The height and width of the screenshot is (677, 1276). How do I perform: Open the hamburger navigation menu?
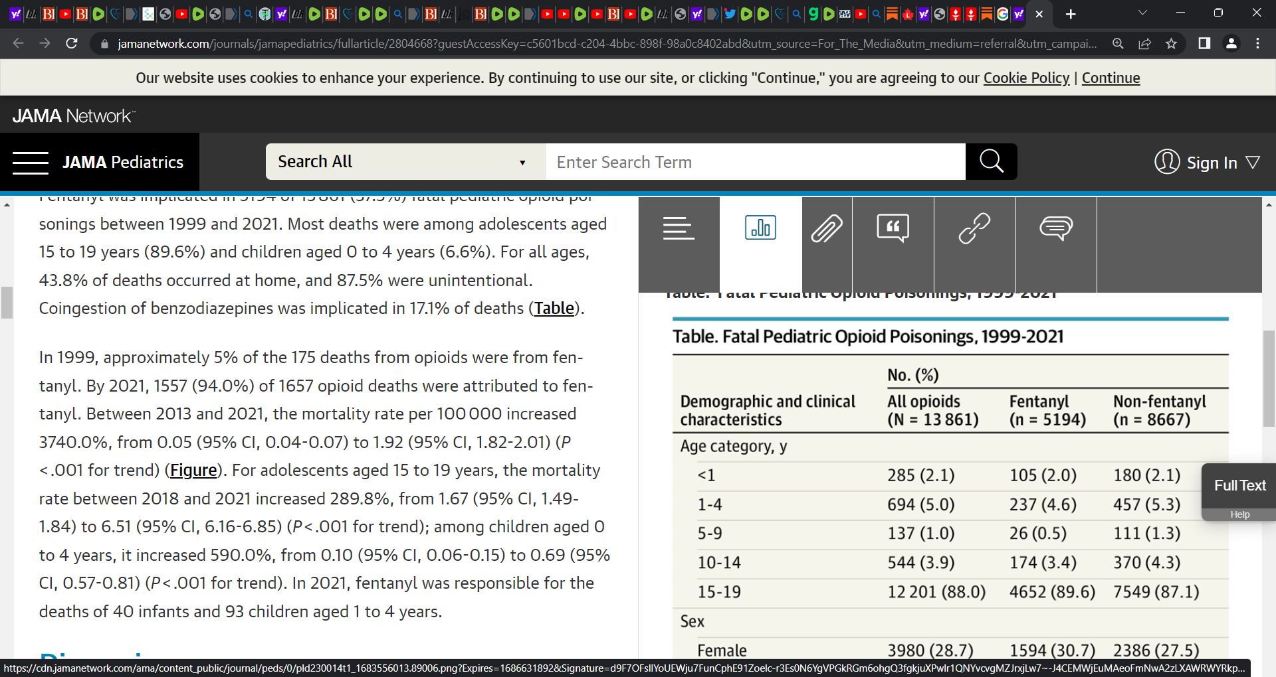click(x=31, y=163)
